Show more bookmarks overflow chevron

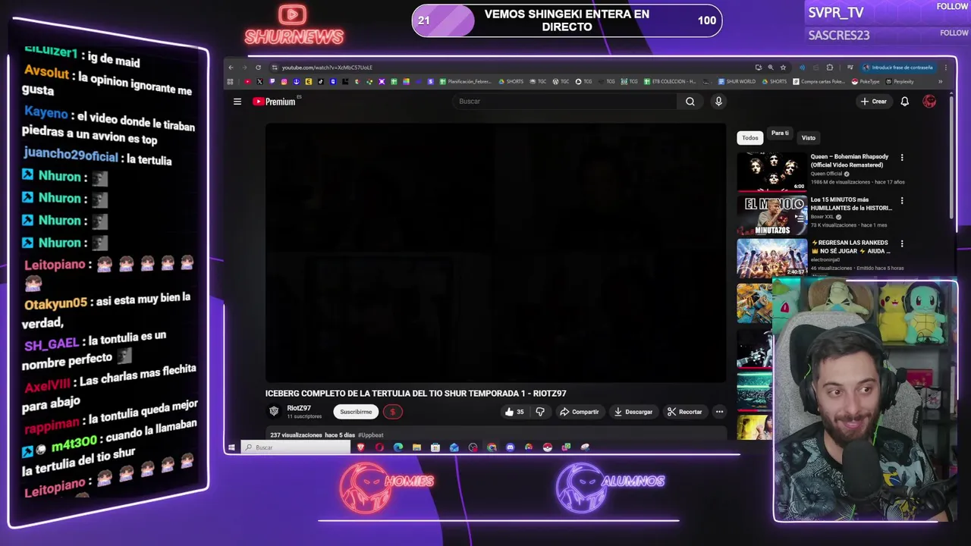pos(940,82)
